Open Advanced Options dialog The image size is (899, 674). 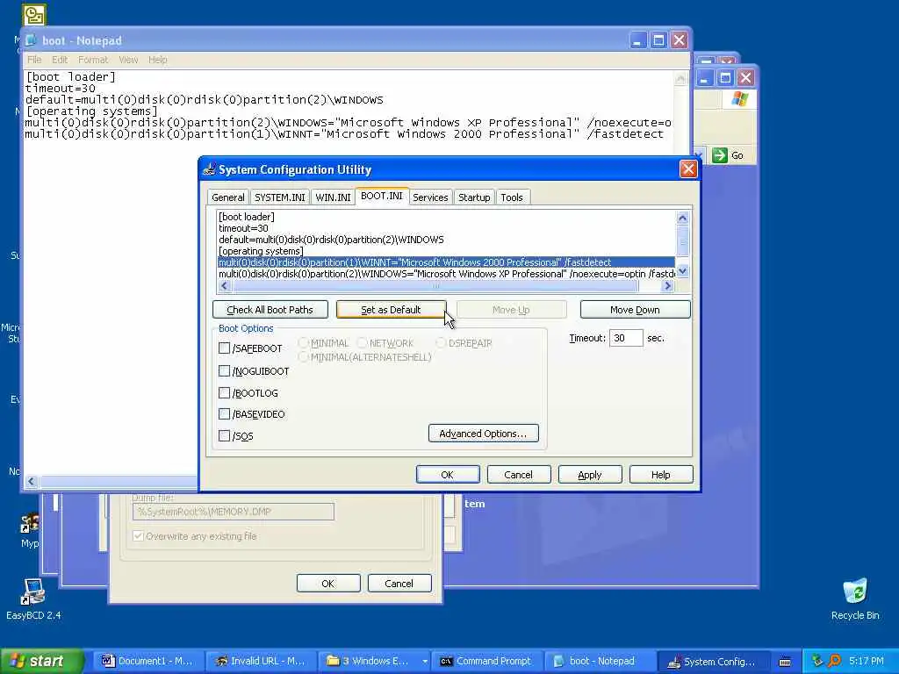coord(484,434)
